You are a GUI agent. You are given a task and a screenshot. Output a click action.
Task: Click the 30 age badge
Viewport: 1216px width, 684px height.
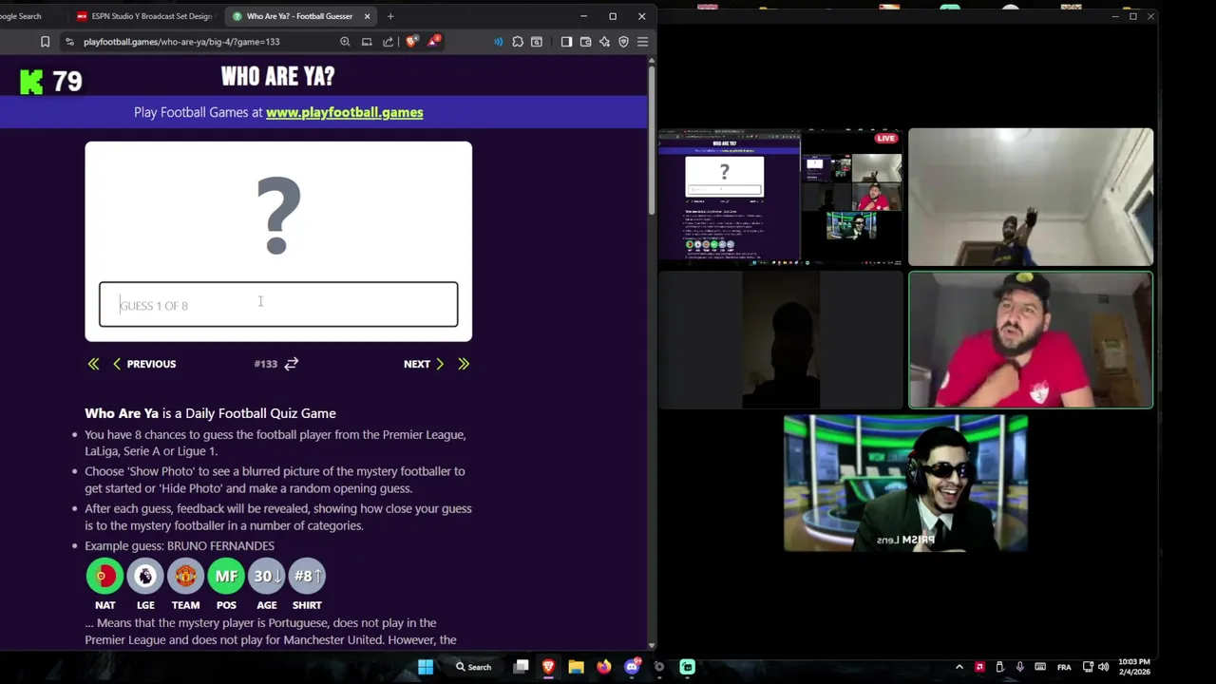pyautogui.click(x=266, y=576)
